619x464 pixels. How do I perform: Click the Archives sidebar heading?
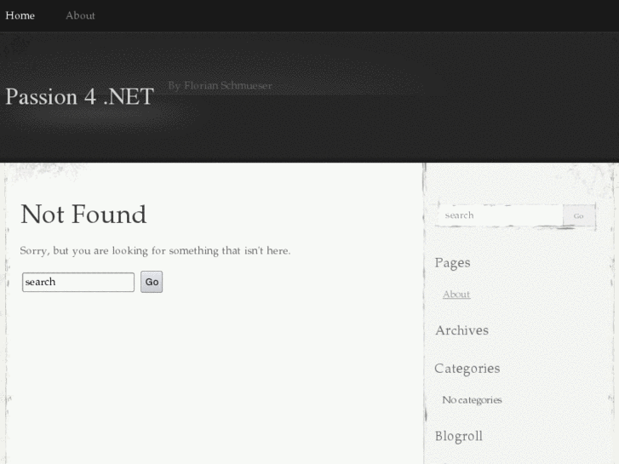pos(461,330)
